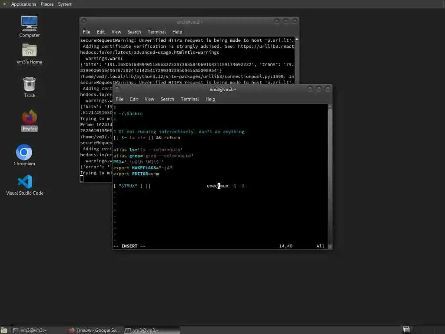Viewport: 445px width, 334px height.
Task: Open Terminal menu in the back terminal
Action: click(156, 32)
